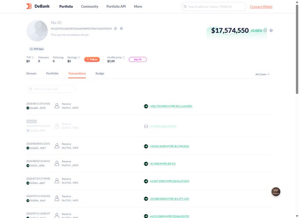Click the Connect Wallet link

261,7
